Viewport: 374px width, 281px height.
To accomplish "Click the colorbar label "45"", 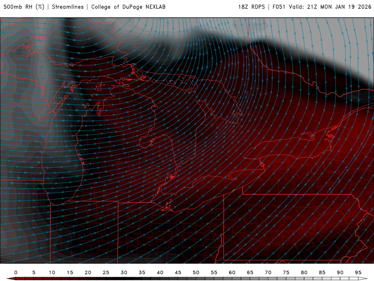I will pyautogui.click(x=178, y=273).
